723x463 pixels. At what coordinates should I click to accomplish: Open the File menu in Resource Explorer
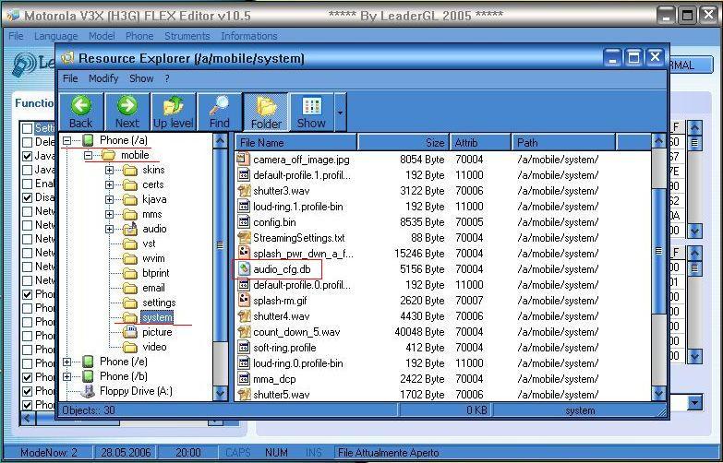tap(70, 78)
